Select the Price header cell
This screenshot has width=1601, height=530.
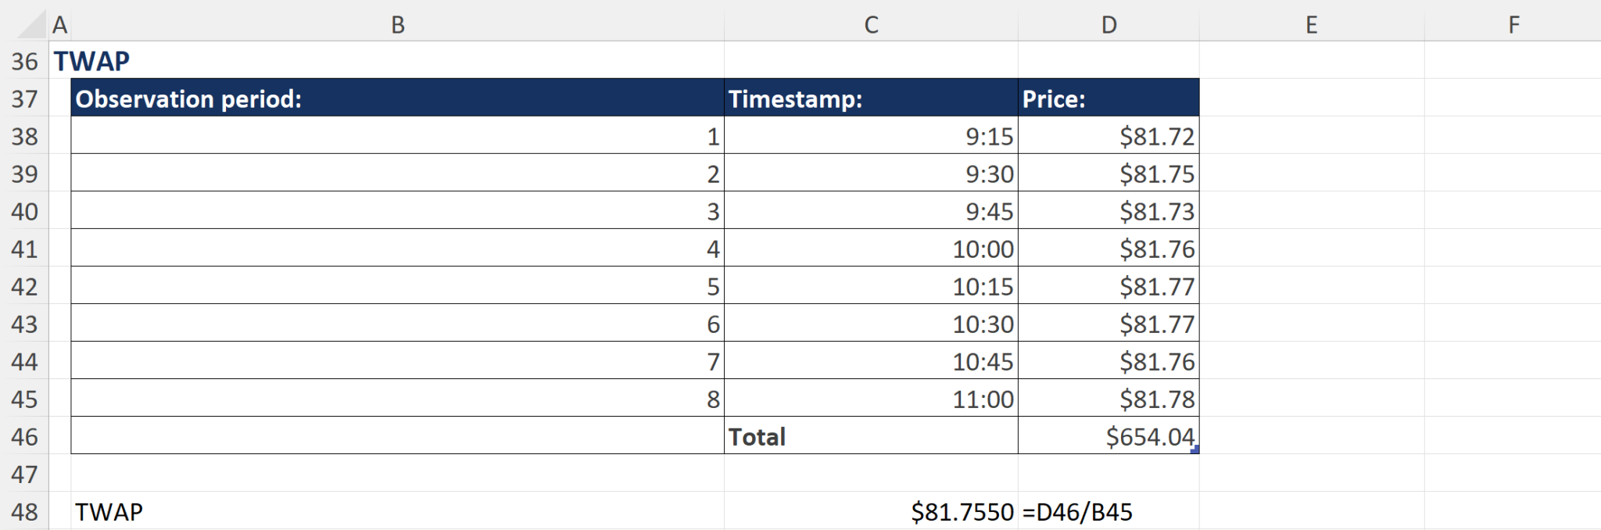(1109, 98)
